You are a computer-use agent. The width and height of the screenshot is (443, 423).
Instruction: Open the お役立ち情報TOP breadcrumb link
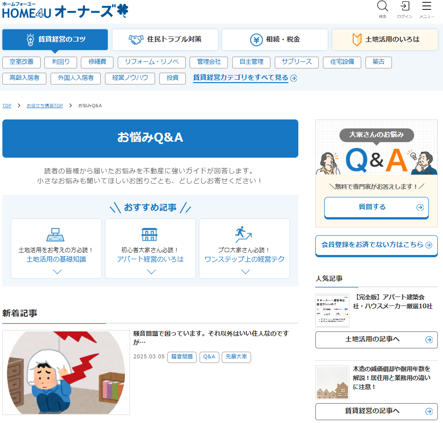44,106
